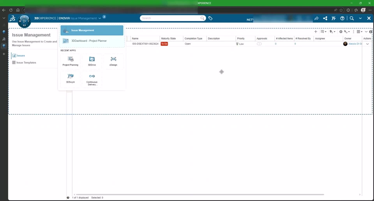Click the Low priority cell

pos(240,44)
